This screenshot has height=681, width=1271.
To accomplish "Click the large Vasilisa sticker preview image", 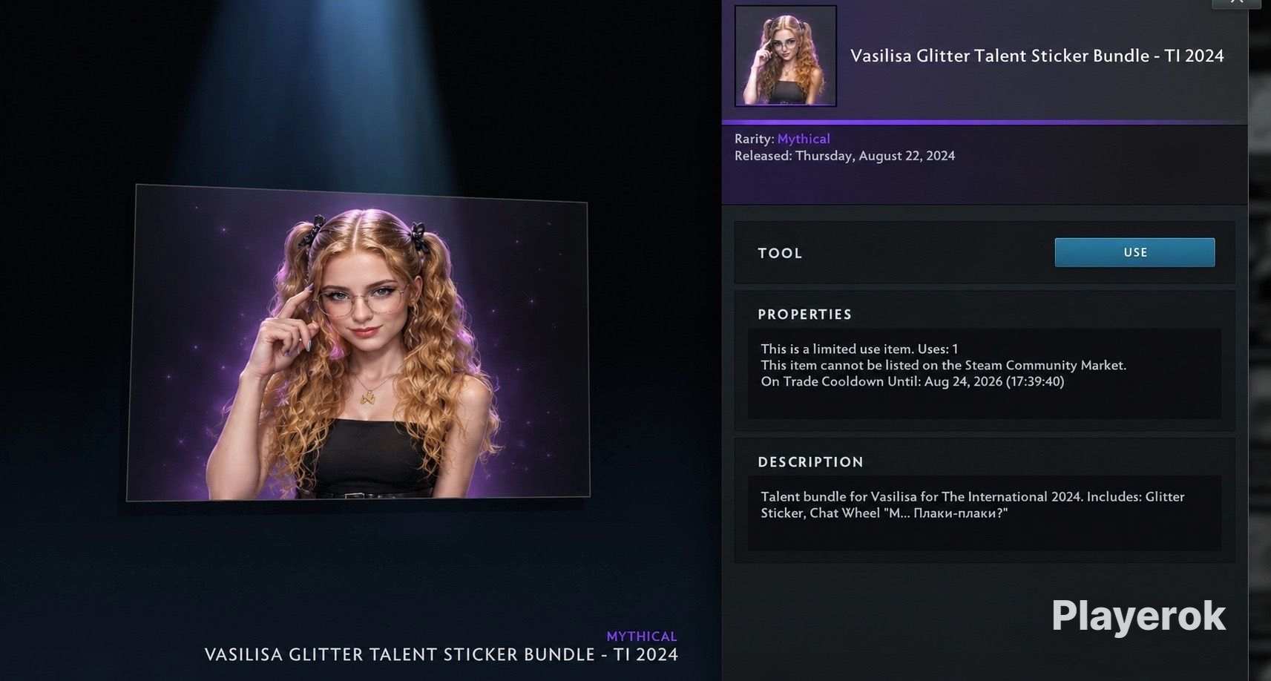I will pos(358,343).
